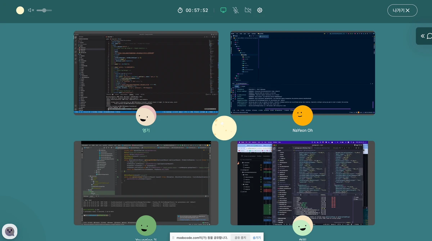The image size is (432, 241).
Task: Click Youngjoo Ji's green smiley avatar
Action: click(x=146, y=226)
